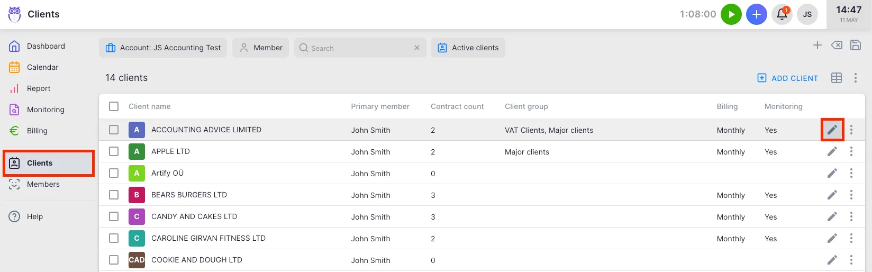The image size is (872, 272).
Task: Expand the Active clients filter
Action: [x=468, y=48]
